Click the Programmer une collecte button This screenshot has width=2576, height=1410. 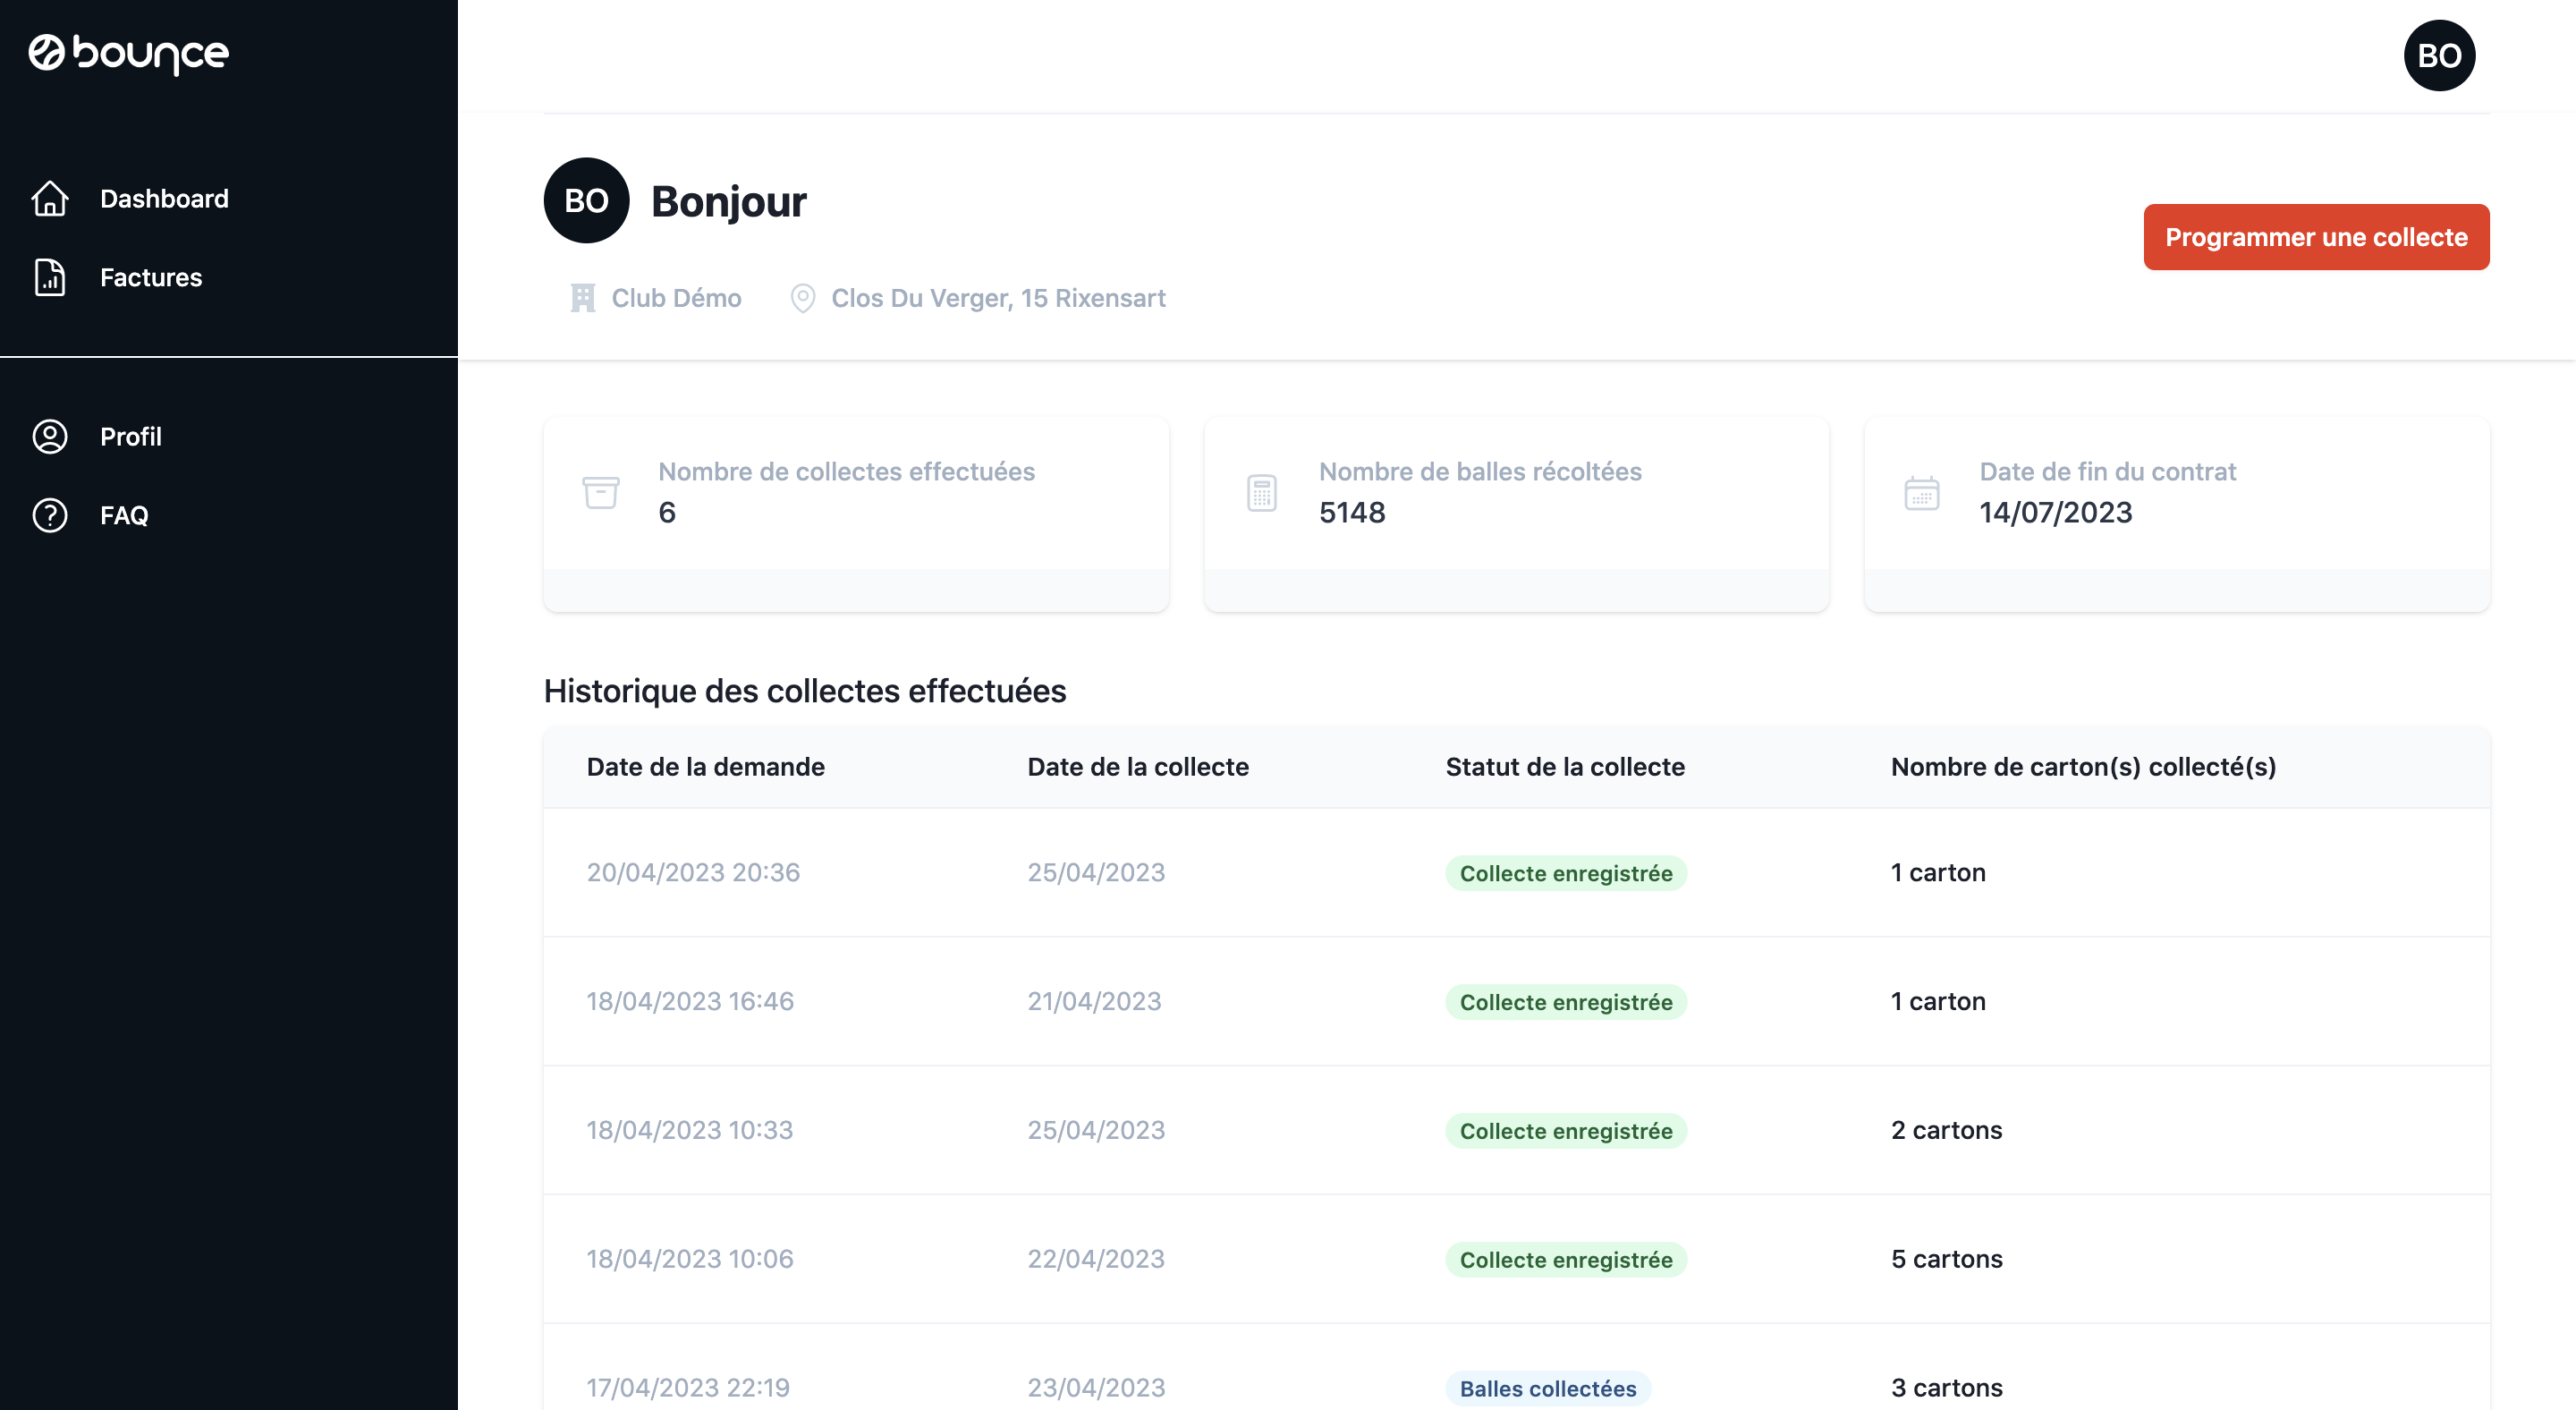[2317, 237]
